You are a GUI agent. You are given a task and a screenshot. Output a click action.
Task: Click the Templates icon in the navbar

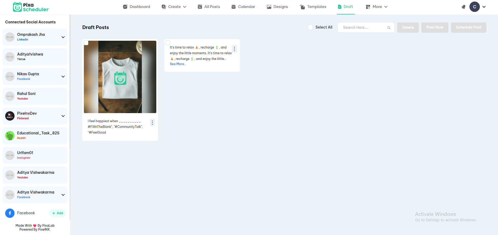tap(302, 6)
